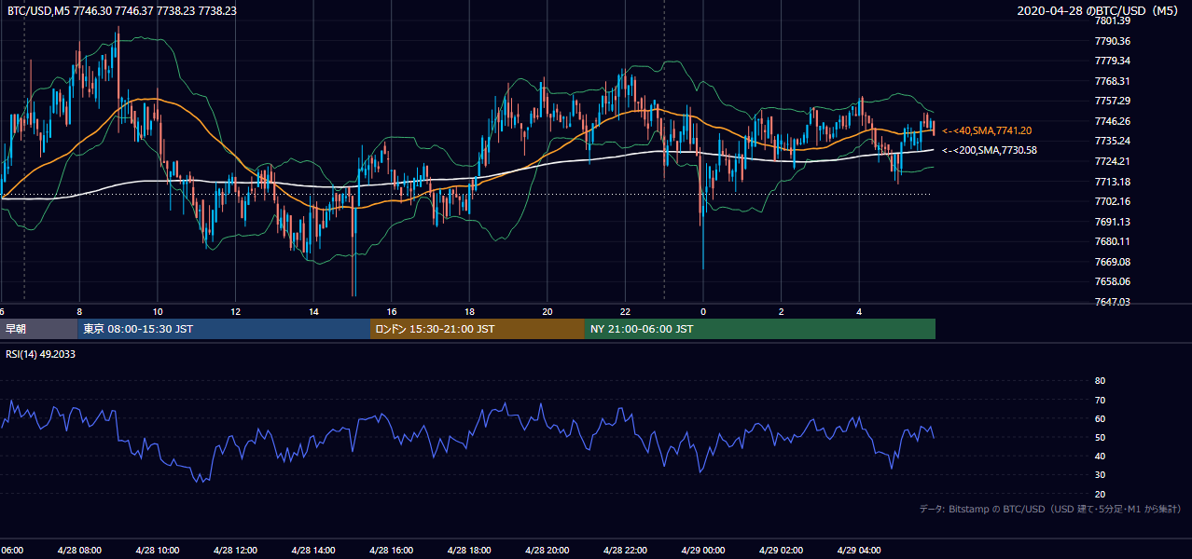Click the 4/28 22:00 date label

click(x=625, y=550)
